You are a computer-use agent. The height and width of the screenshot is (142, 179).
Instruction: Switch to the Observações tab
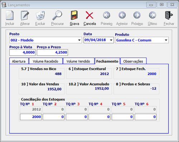tap(133, 61)
